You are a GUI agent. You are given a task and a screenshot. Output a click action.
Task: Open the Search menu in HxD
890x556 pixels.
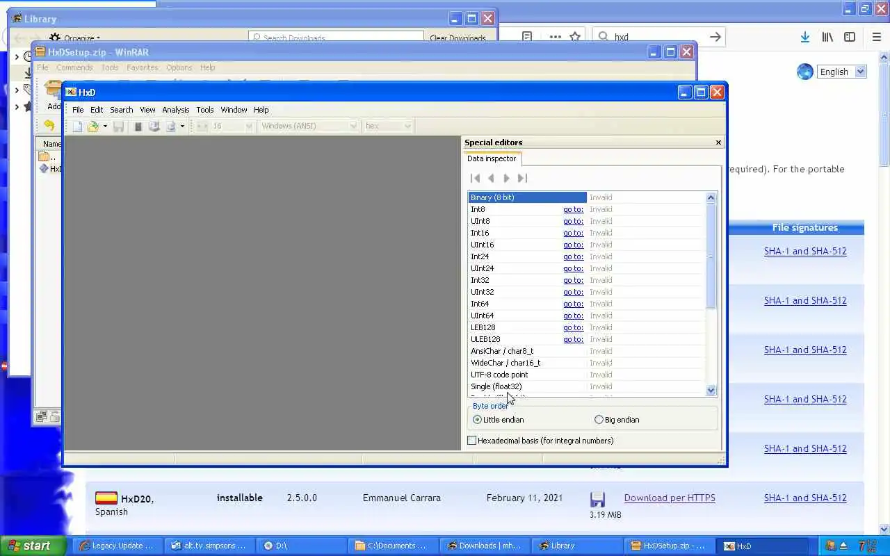click(x=121, y=110)
